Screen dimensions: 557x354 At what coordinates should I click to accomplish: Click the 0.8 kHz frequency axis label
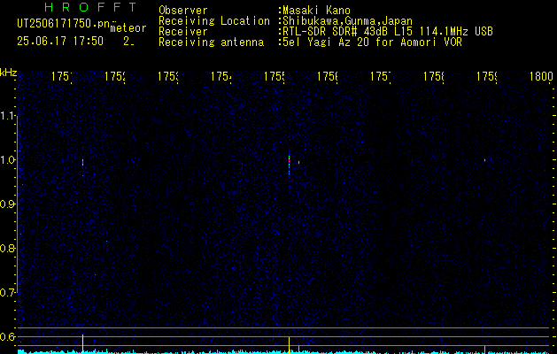point(7,248)
